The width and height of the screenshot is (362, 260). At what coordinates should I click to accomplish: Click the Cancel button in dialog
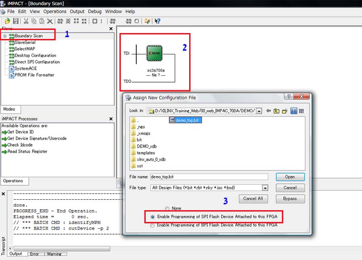coord(290,188)
